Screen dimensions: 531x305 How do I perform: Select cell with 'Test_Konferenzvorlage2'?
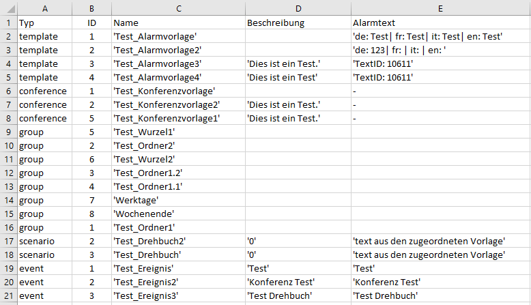pos(178,104)
